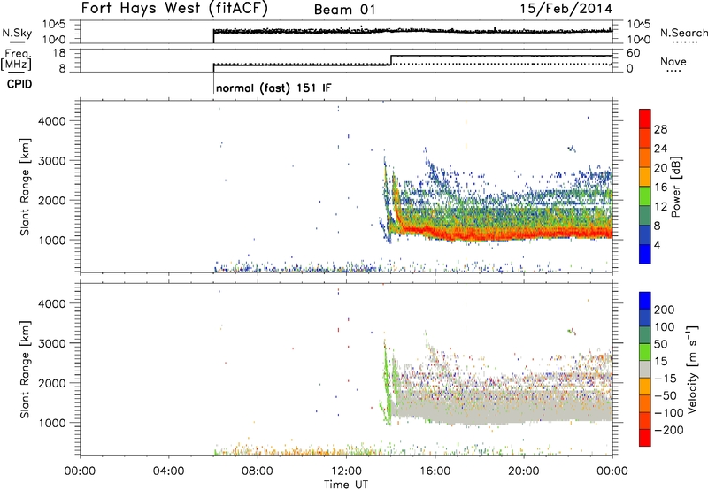Screen dimensions: 708x490
Task: Click the Slant Range label of velocity panel
Action: point(25,369)
